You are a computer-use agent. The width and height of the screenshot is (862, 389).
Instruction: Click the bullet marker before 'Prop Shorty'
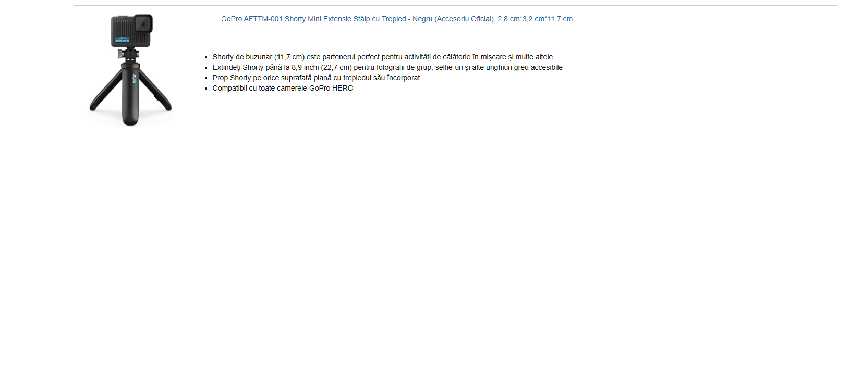point(206,78)
